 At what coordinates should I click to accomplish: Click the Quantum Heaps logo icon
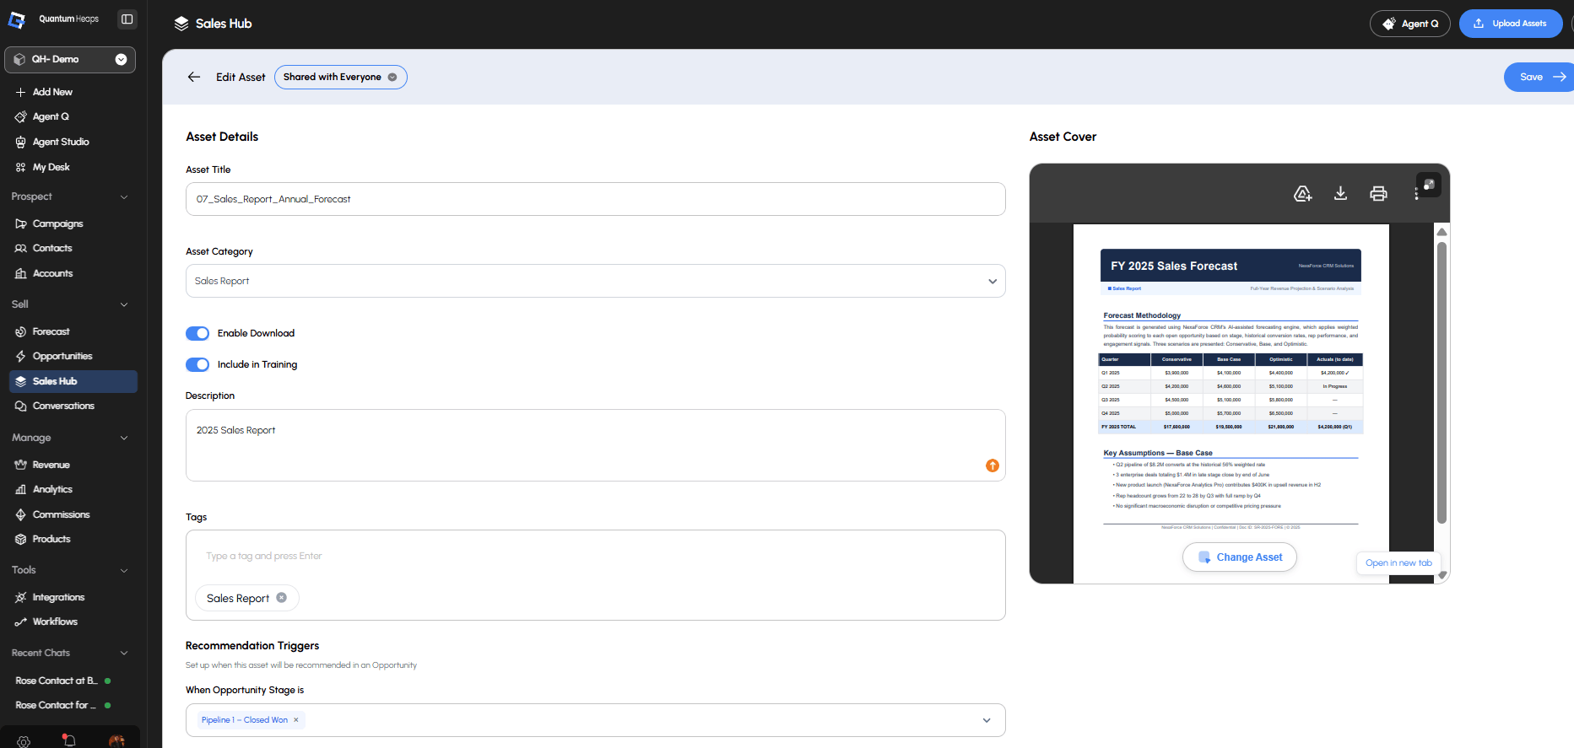tap(17, 19)
